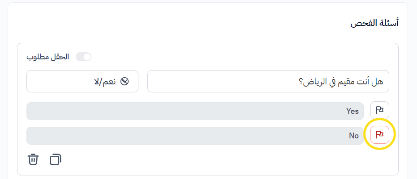
Task: Click the No answer field
Action: [x=195, y=136]
